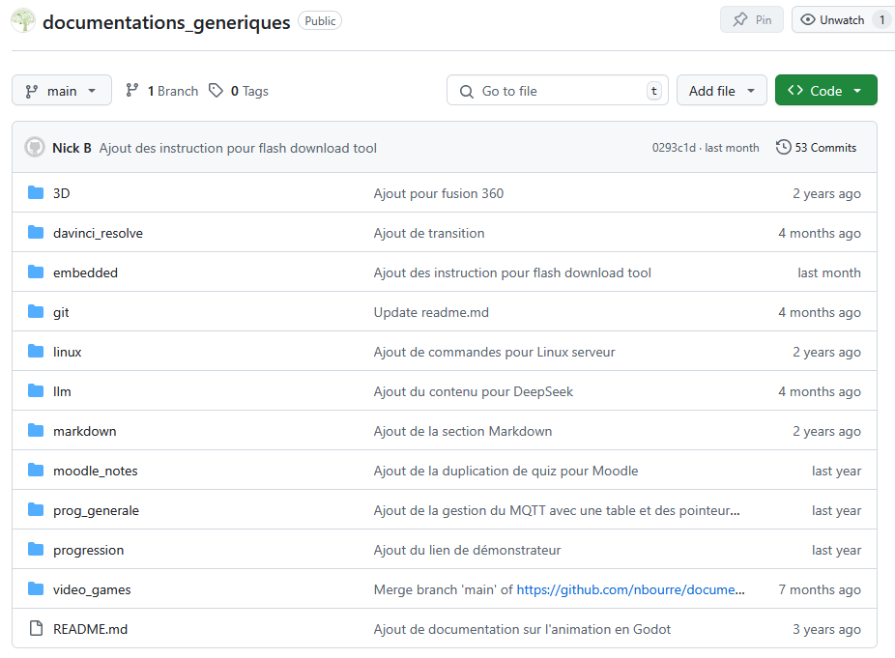This screenshot has height=658, width=895.
Task: Open commit 'Update readme.md'
Action: click(x=431, y=312)
